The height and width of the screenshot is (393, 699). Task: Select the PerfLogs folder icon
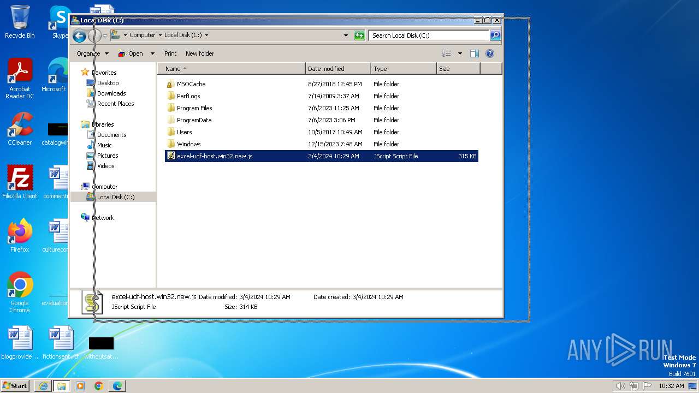click(171, 96)
